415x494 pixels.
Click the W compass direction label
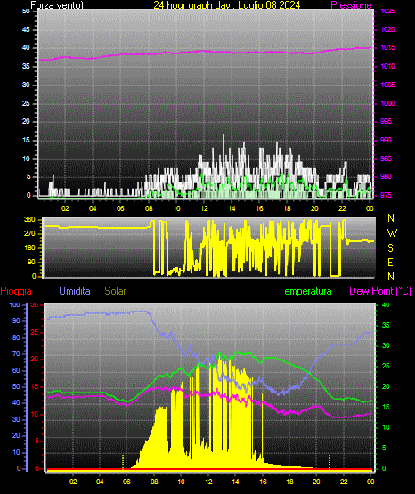pos(392,233)
